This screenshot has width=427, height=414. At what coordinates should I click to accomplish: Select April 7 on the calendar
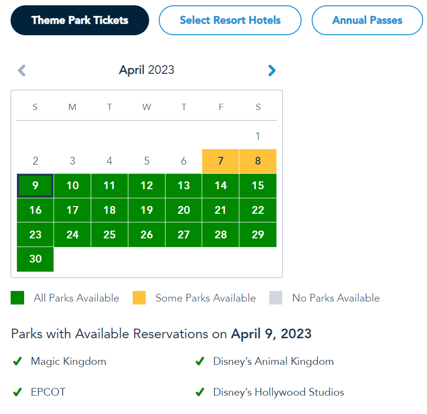tap(220, 161)
